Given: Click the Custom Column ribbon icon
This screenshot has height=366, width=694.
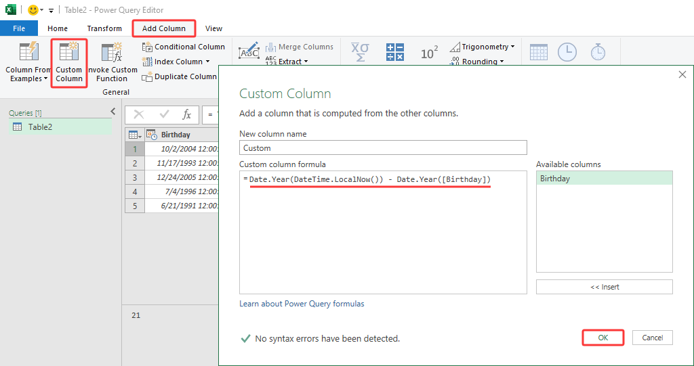Looking at the screenshot, I should click(x=68, y=63).
